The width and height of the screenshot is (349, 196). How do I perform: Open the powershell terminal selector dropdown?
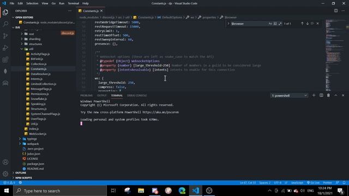(x=289, y=96)
